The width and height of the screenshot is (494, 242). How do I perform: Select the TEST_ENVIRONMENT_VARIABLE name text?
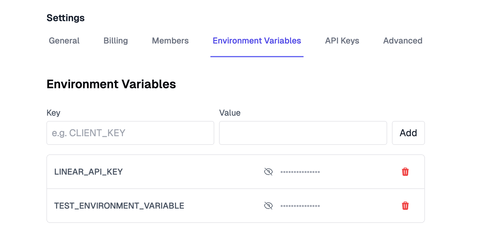119,206
